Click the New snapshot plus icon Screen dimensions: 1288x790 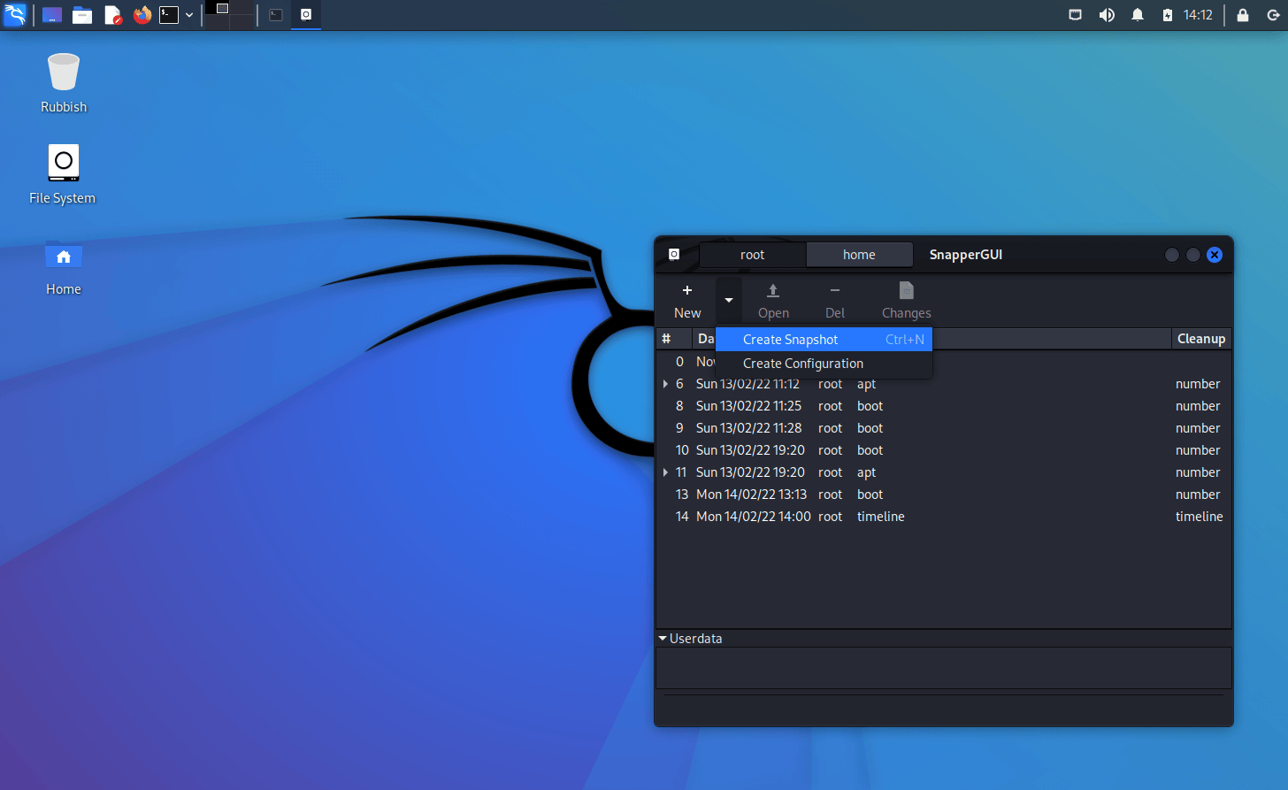point(687,291)
